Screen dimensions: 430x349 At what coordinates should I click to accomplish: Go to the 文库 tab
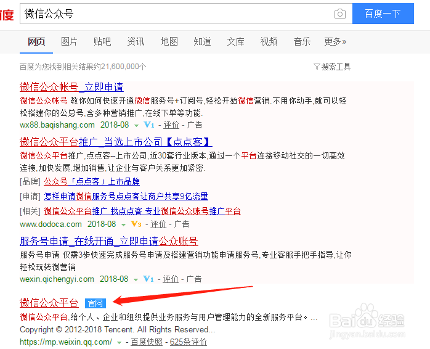click(235, 42)
